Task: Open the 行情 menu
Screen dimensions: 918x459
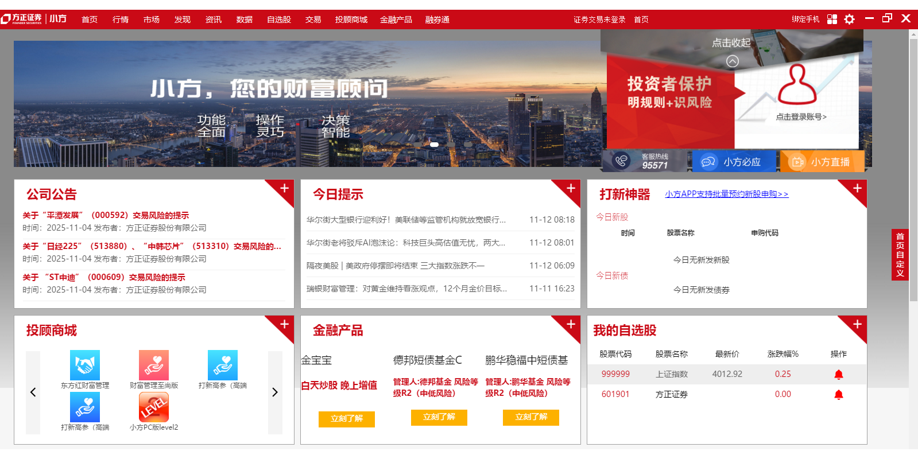Action: click(121, 20)
